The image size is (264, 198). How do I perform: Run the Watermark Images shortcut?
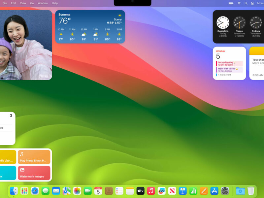point(34,173)
